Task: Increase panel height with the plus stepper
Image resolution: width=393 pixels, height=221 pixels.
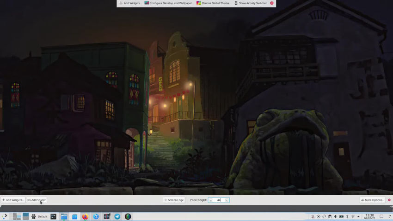Action: (x=227, y=200)
